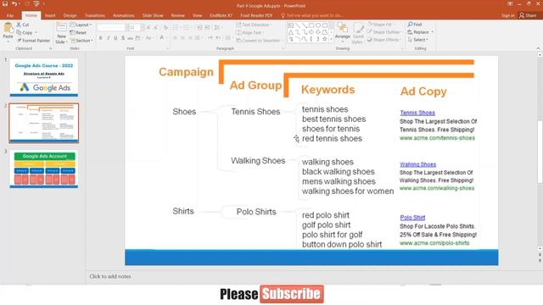Image resolution: width=543 pixels, height=305 pixels.
Task: Select the Rectangle shape in shapes gallery
Action: pos(311,25)
